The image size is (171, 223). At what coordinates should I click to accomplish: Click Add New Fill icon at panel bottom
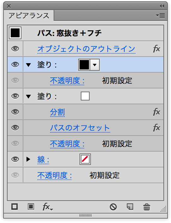point(31,207)
